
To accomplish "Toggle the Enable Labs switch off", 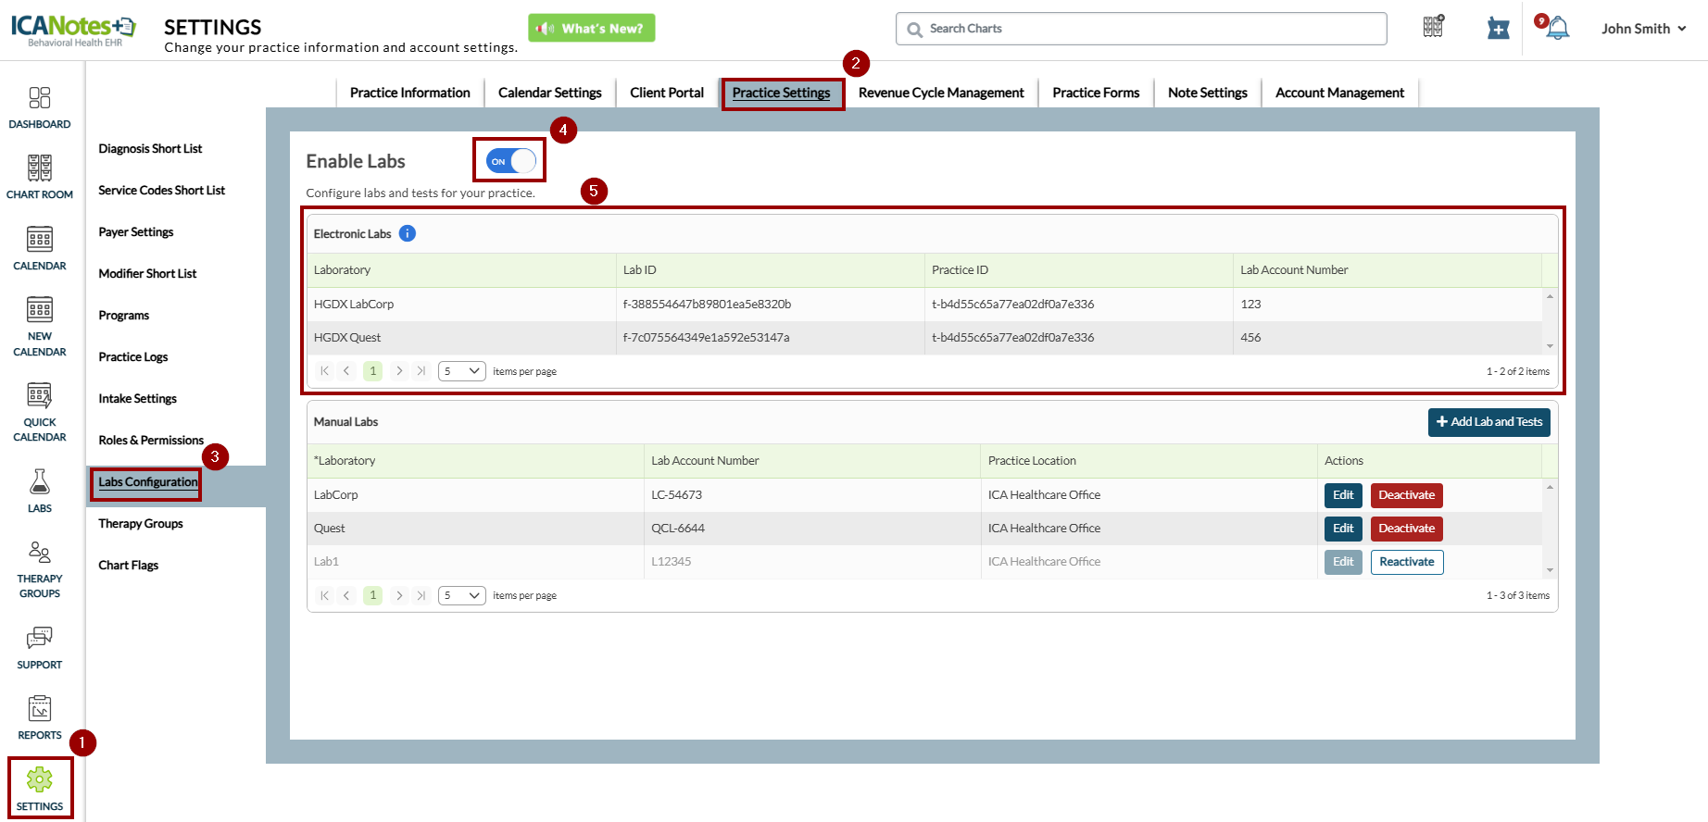I will tap(510, 161).
